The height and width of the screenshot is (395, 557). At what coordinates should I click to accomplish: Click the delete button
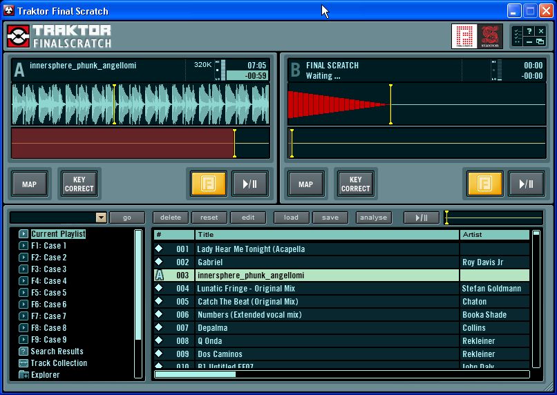click(x=171, y=218)
